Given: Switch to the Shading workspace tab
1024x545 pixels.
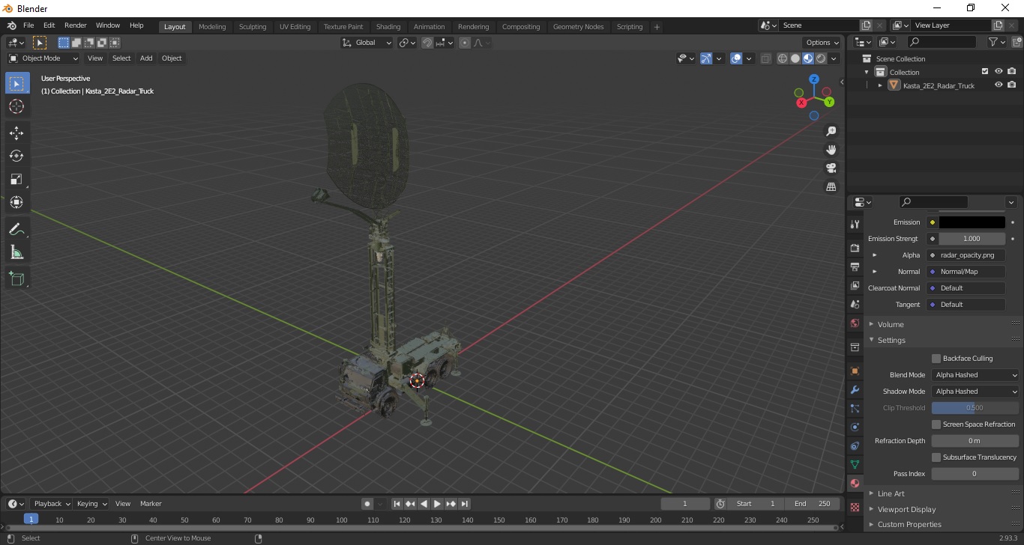Looking at the screenshot, I should [388, 27].
